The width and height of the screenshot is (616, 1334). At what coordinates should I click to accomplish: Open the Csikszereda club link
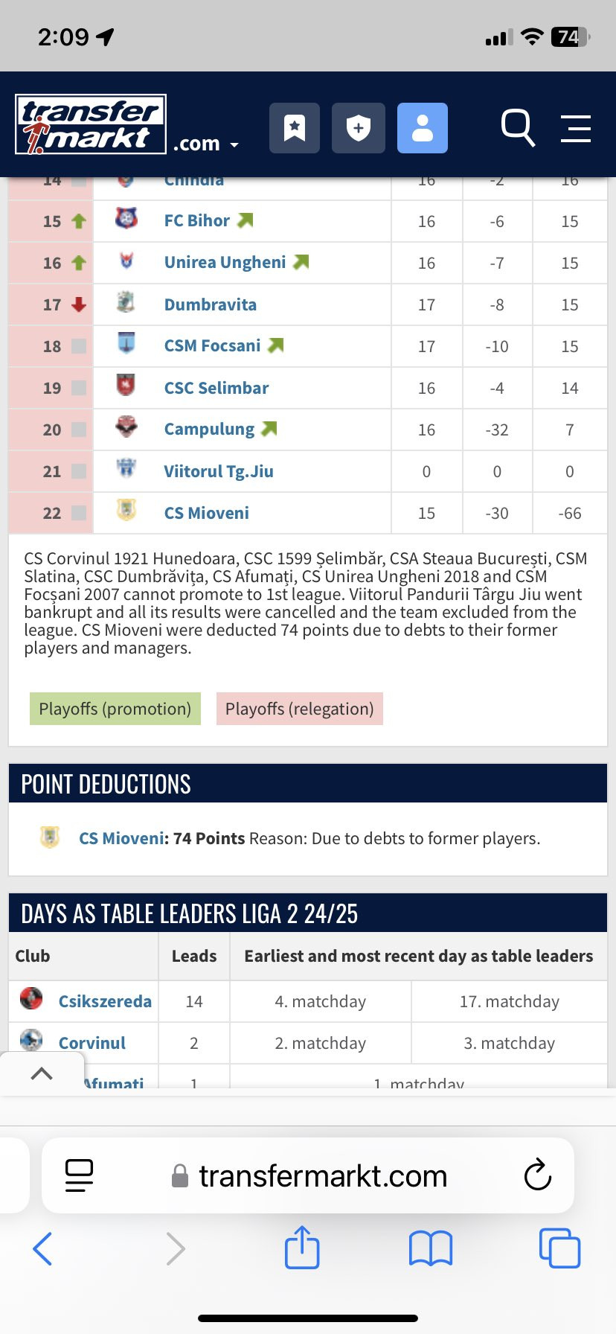coord(105,1001)
